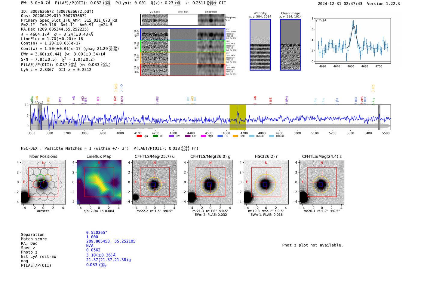Click the blue matched RA, Dec coordinates value

(111, 241)
